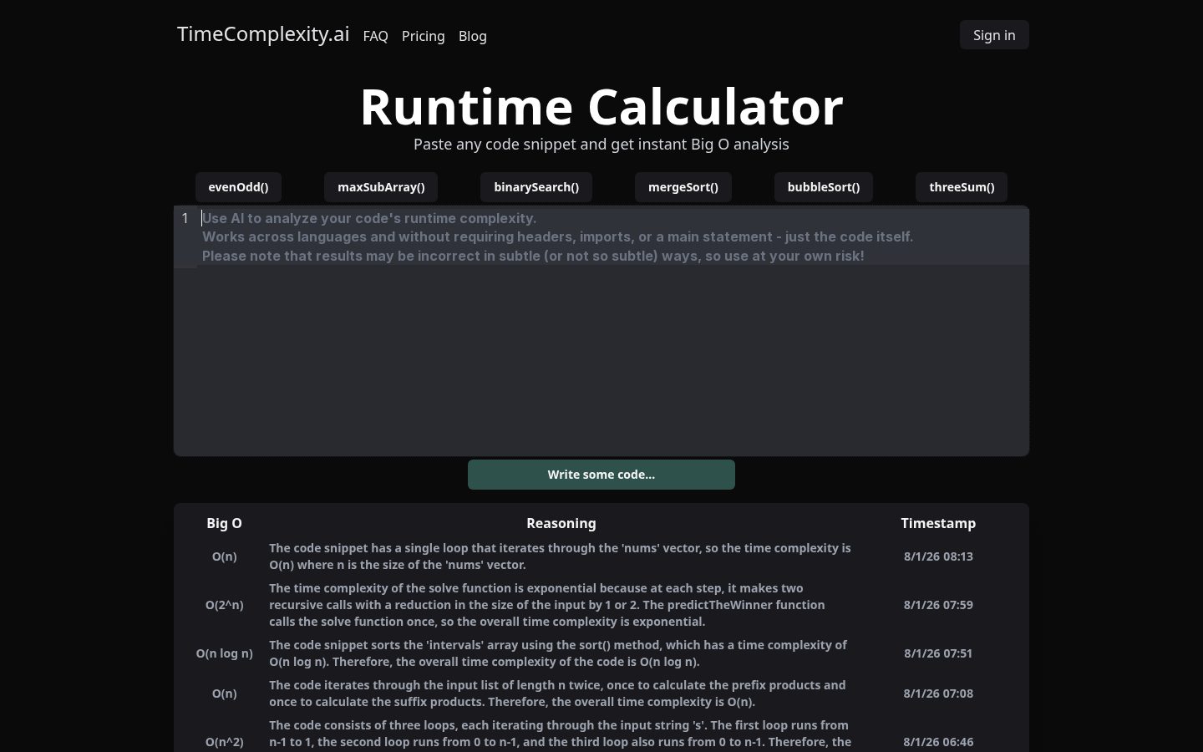The height and width of the screenshot is (752, 1203).
Task: Click the Runtime Calculator heading
Action: [x=601, y=107]
